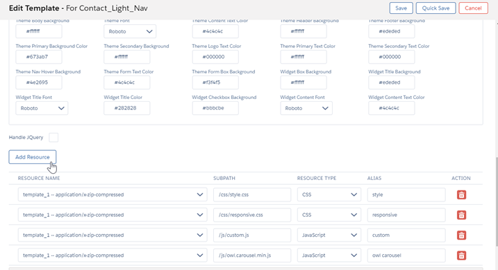Click the Save button

401,8
